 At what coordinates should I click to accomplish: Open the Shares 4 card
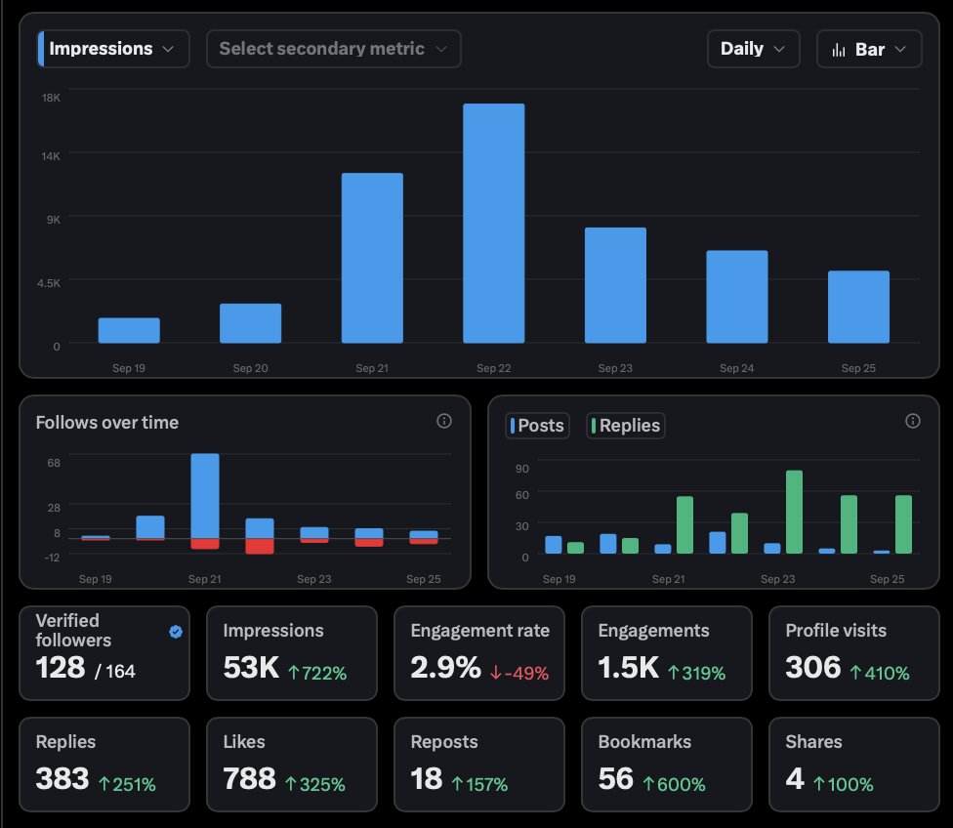(854, 765)
